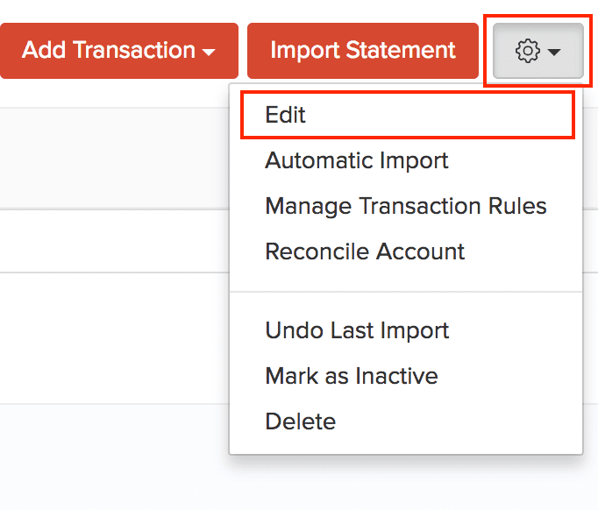Click the Import Statement button

click(363, 51)
